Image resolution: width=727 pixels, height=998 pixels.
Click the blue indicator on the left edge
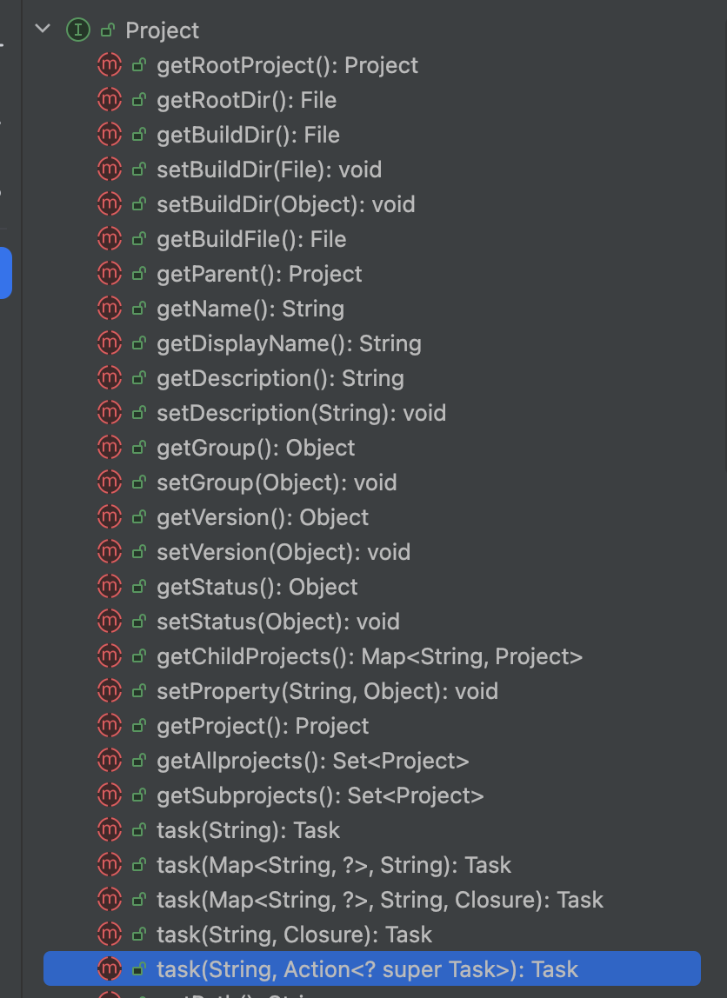point(5,273)
